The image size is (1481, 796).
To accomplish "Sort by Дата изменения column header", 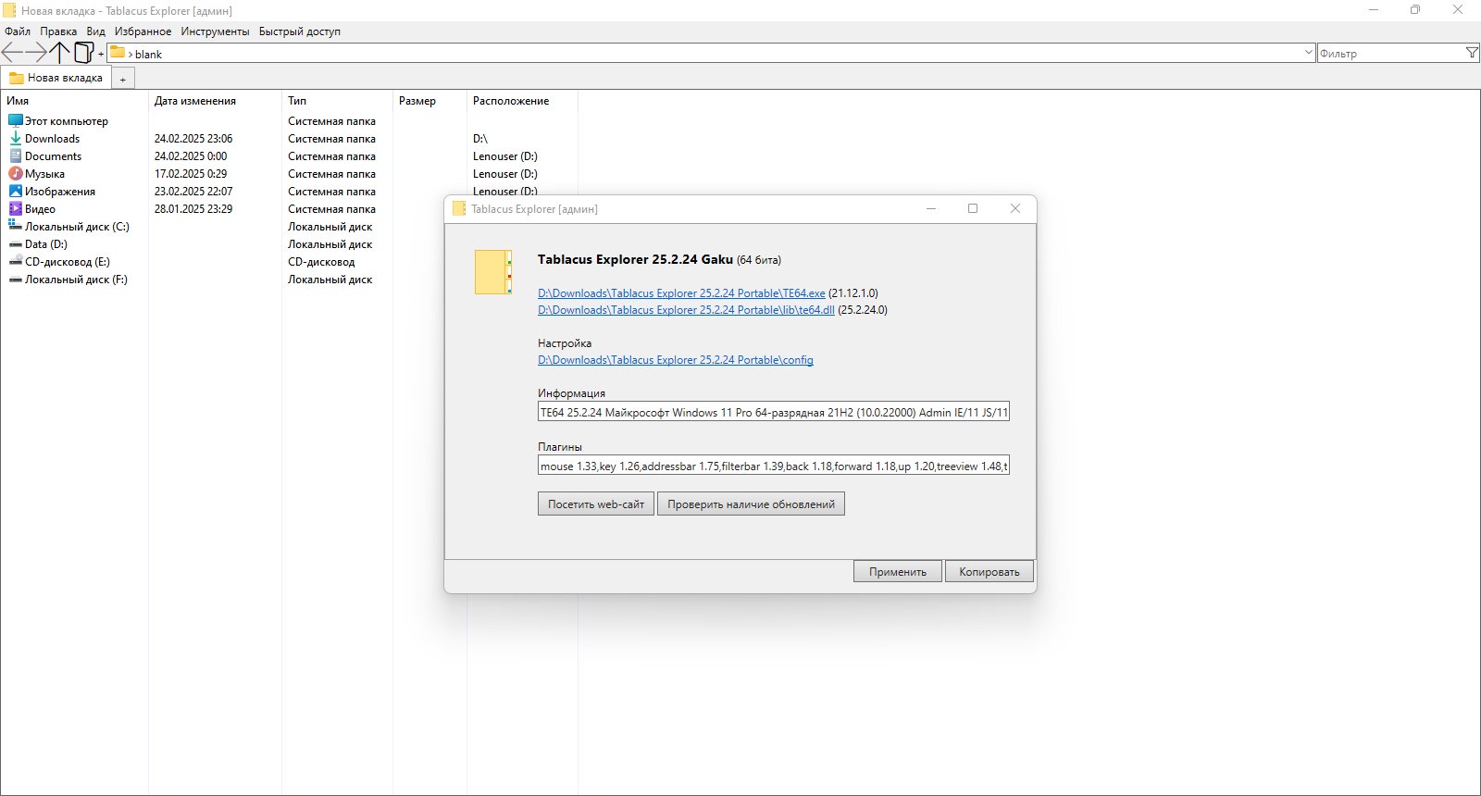I will point(215,101).
